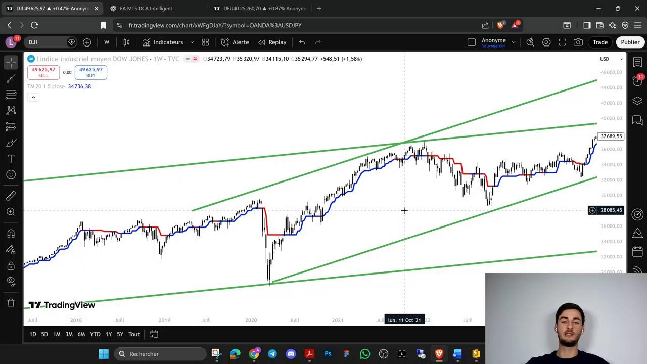The image size is (647, 364).
Task: Select the crosshair cursor tool
Action: tap(11, 63)
